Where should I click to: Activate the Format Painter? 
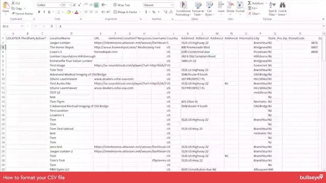(22, 14)
